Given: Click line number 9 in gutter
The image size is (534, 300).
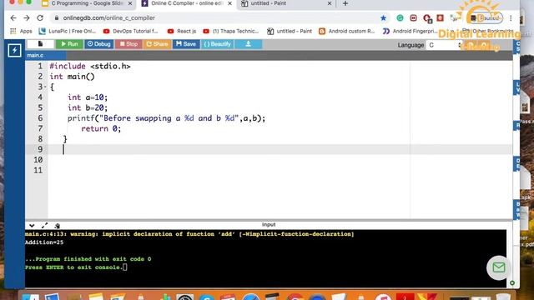Looking at the screenshot, I should point(40,149).
